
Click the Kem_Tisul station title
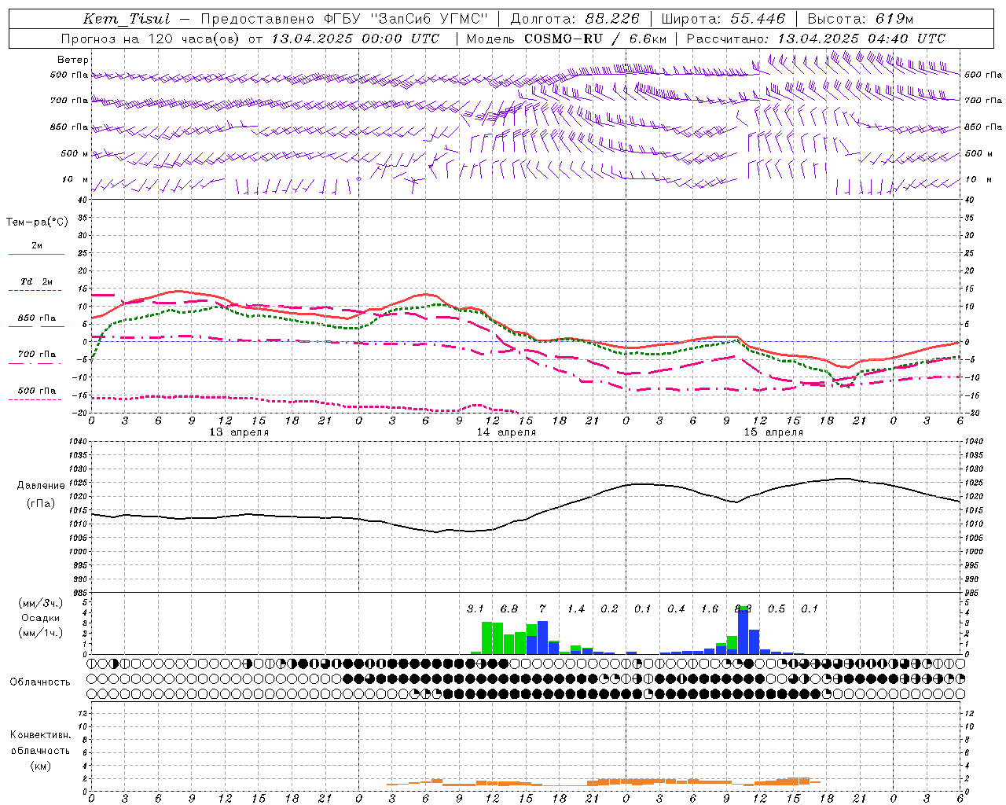click(127, 19)
